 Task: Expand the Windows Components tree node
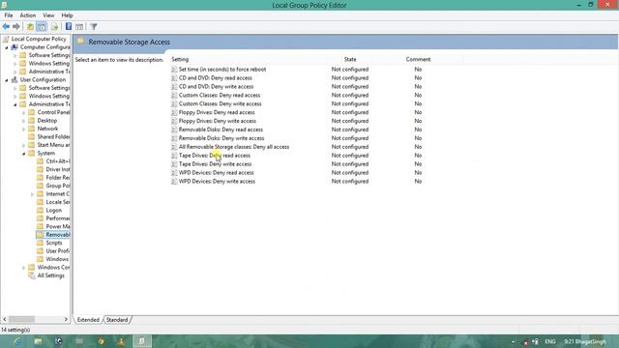click(x=24, y=268)
